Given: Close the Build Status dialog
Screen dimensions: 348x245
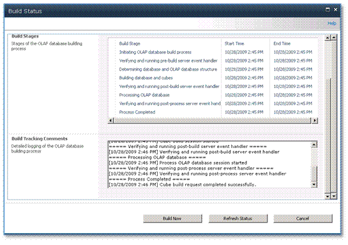Looking at the screenshot, I should click(336, 10).
